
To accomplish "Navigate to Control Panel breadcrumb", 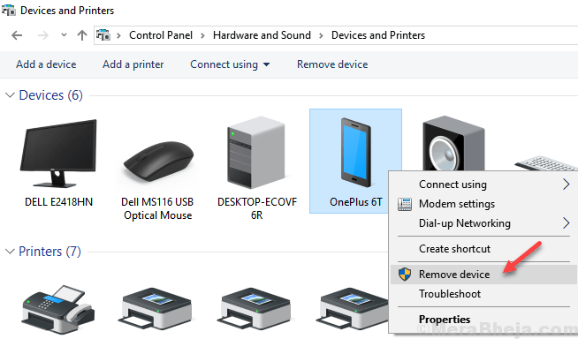I will [x=161, y=35].
